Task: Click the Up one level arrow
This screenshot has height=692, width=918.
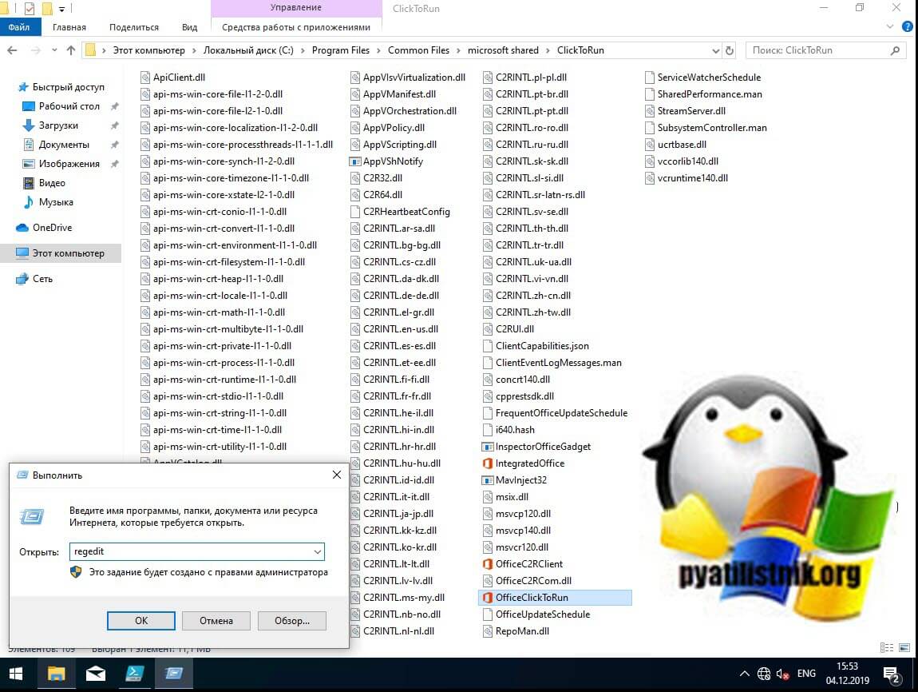Action: coord(71,50)
